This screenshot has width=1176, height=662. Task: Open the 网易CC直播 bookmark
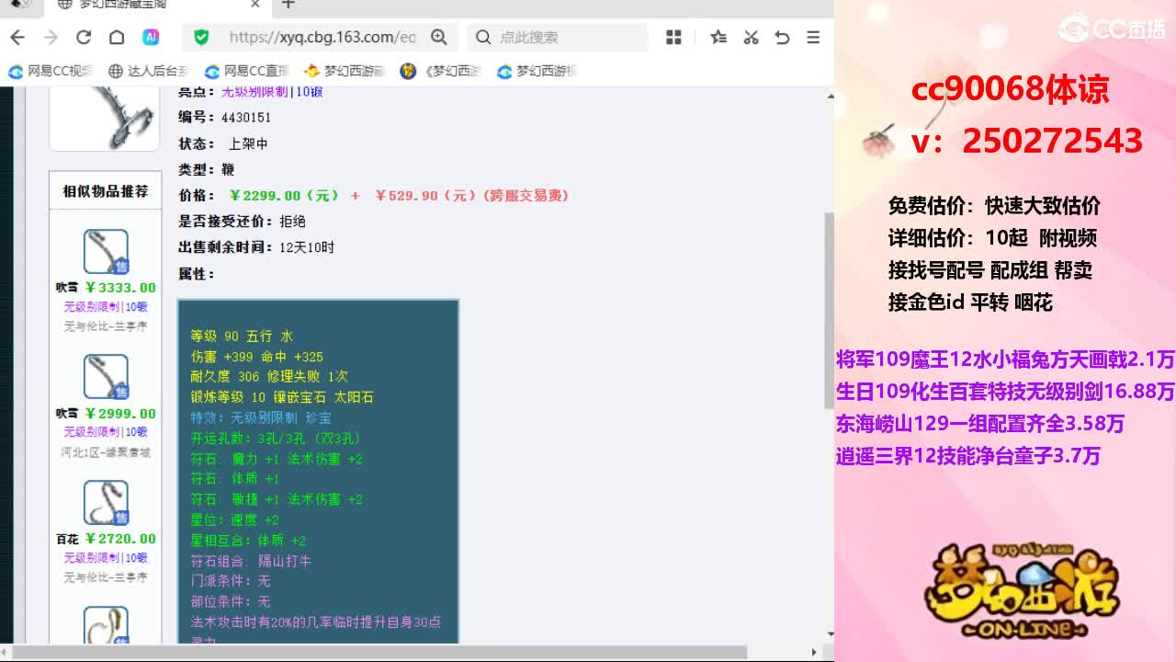(x=247, y=71)
